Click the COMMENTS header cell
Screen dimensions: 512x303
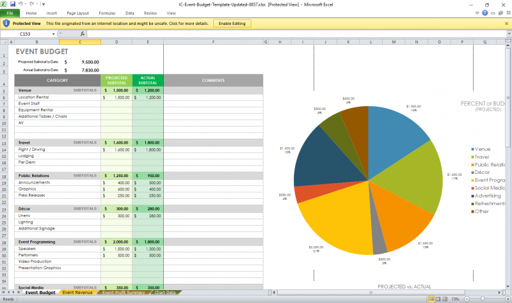click(213, 81)
